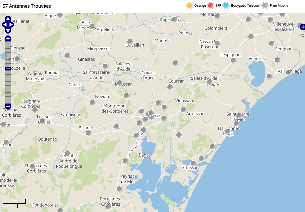Select antenna marker at Lézignan-Corbières

(35, 110)
